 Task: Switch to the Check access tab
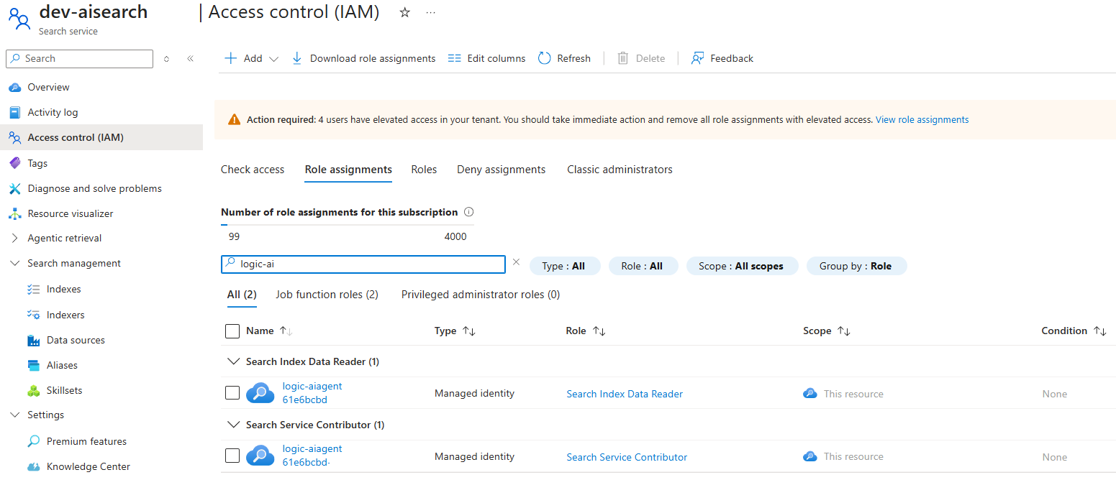[253, 170]
